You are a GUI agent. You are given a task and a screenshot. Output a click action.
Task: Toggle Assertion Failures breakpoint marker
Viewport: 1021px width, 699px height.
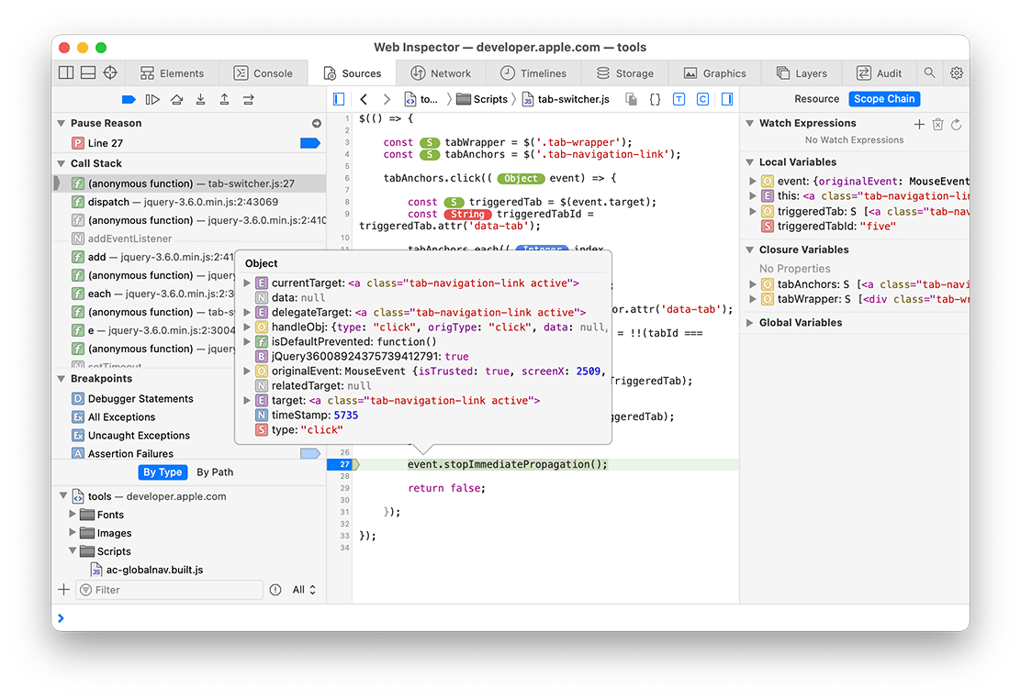[310, 453]
